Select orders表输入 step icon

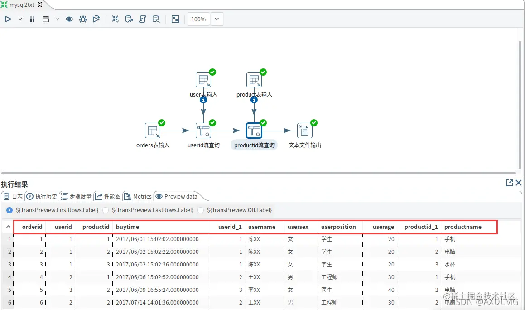[x=153, y=131]
